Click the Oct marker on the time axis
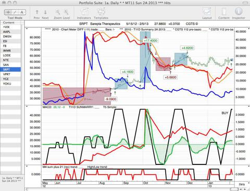Image resolution: width=250 pixels, height=191 pixels. (x=146, y=183)
